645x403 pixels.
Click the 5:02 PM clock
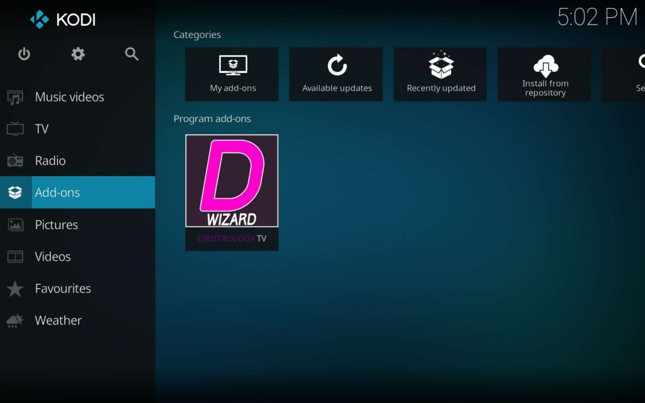click(597, 17)
